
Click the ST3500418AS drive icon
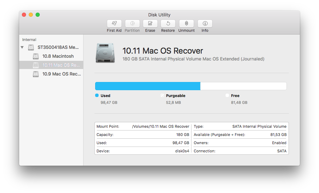point(31,47)
